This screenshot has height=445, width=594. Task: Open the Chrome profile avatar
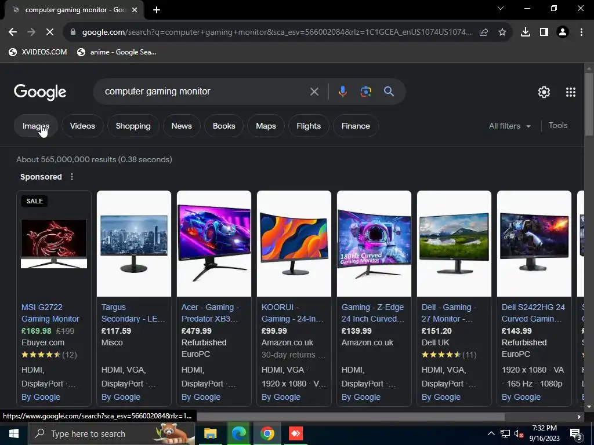tap(563, 32)
